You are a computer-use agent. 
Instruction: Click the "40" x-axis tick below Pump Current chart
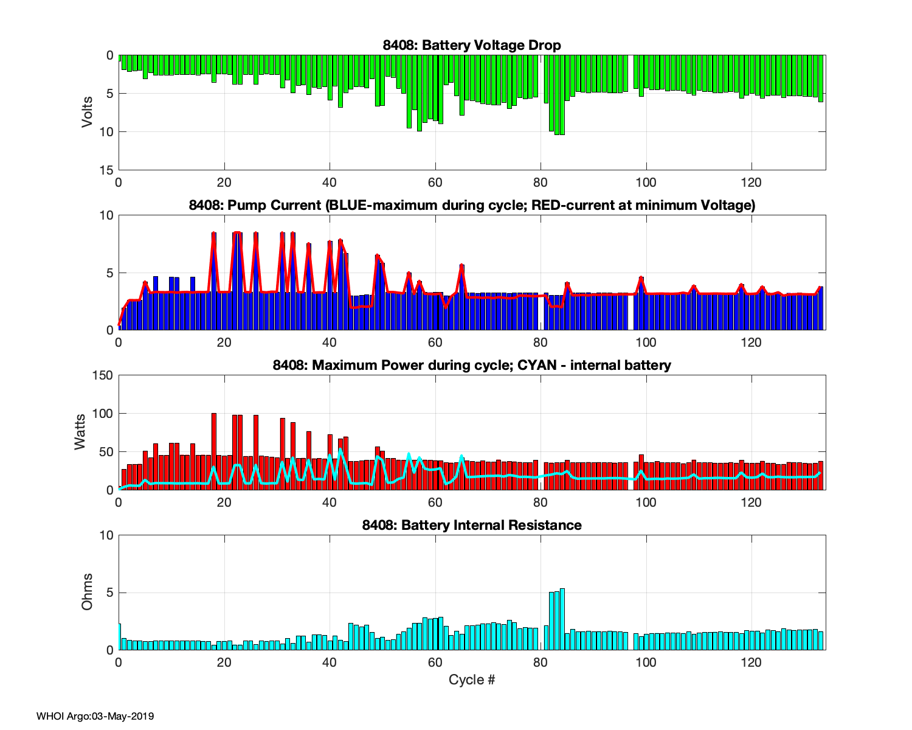(x=330, y=342)
